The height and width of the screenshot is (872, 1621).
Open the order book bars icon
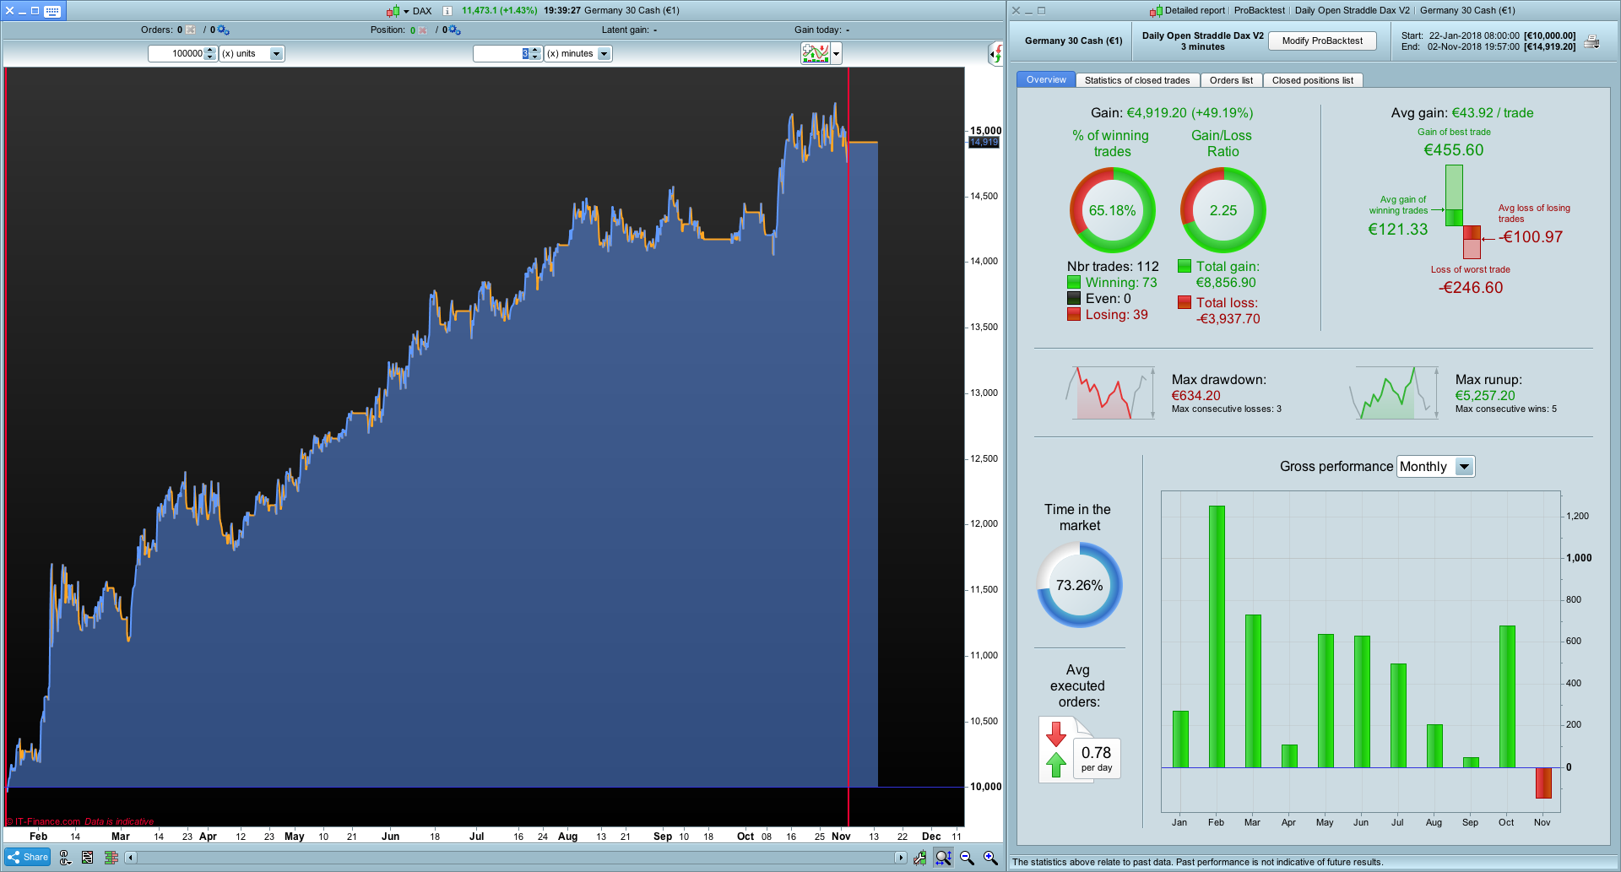(x=111, y=858)
